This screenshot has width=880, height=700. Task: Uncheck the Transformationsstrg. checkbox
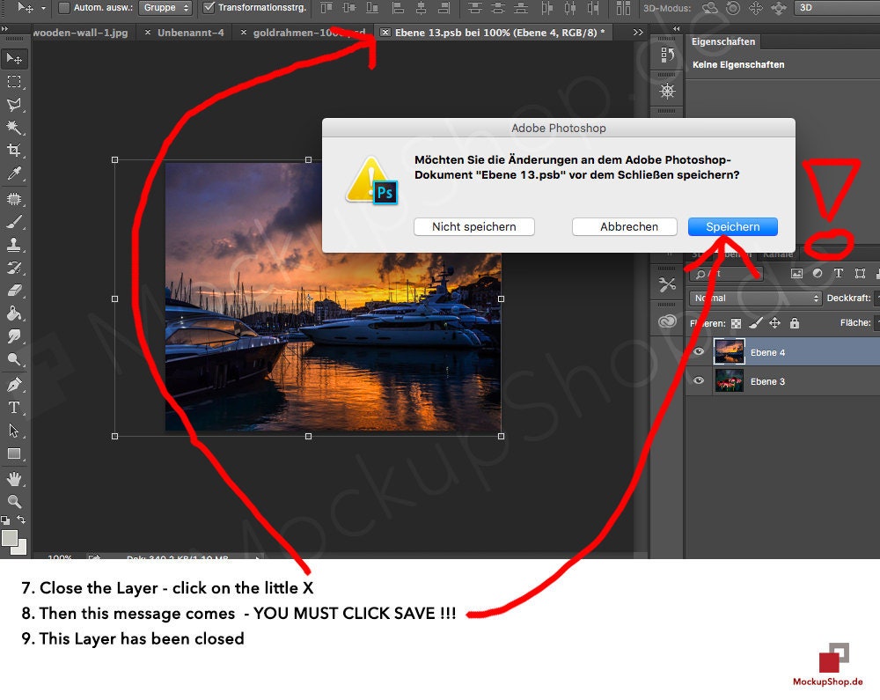point(209,8)
